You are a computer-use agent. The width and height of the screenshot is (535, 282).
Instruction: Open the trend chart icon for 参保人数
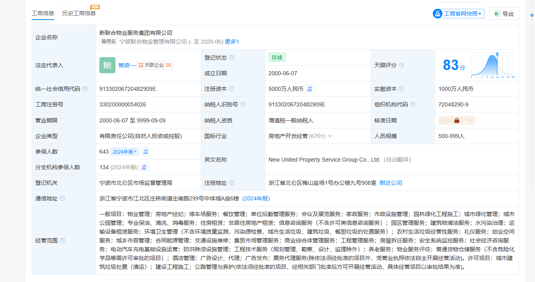pyautogui.click(x=145, y=152)
